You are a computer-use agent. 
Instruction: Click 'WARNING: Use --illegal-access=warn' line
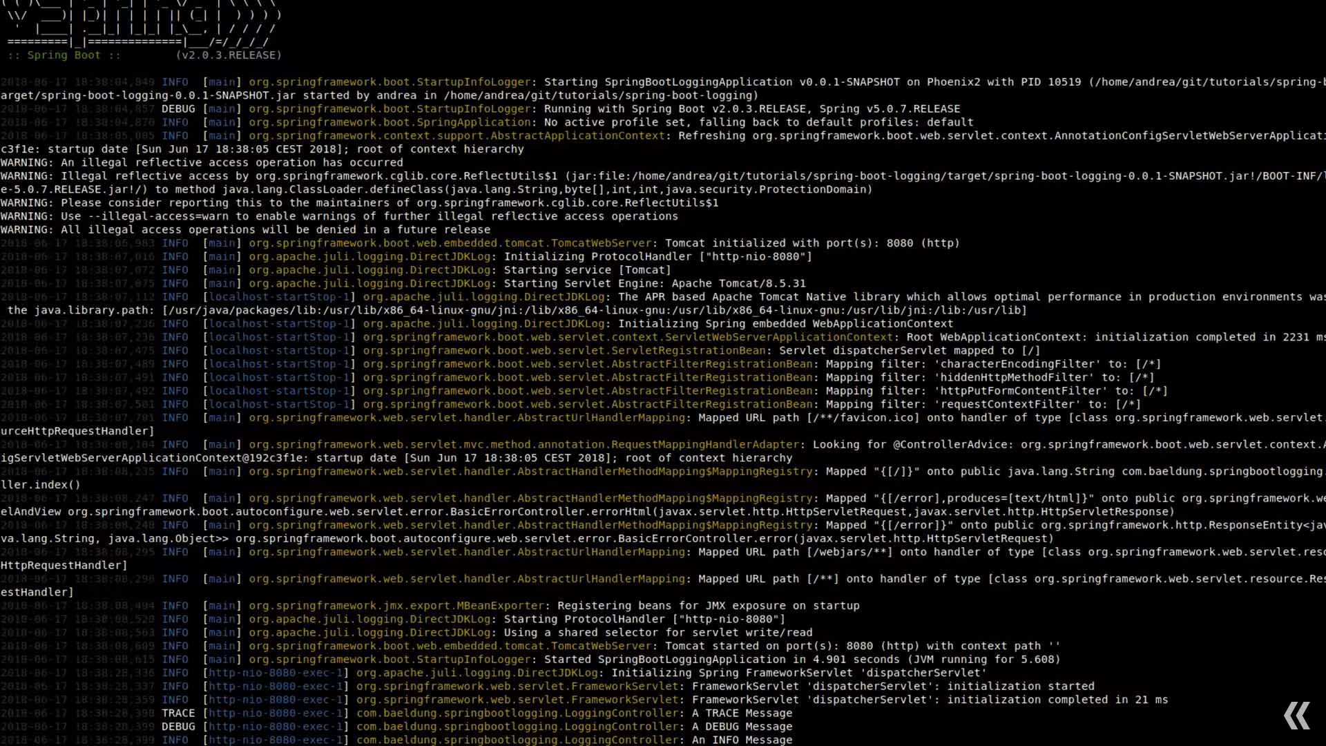(x=339, y=217)
